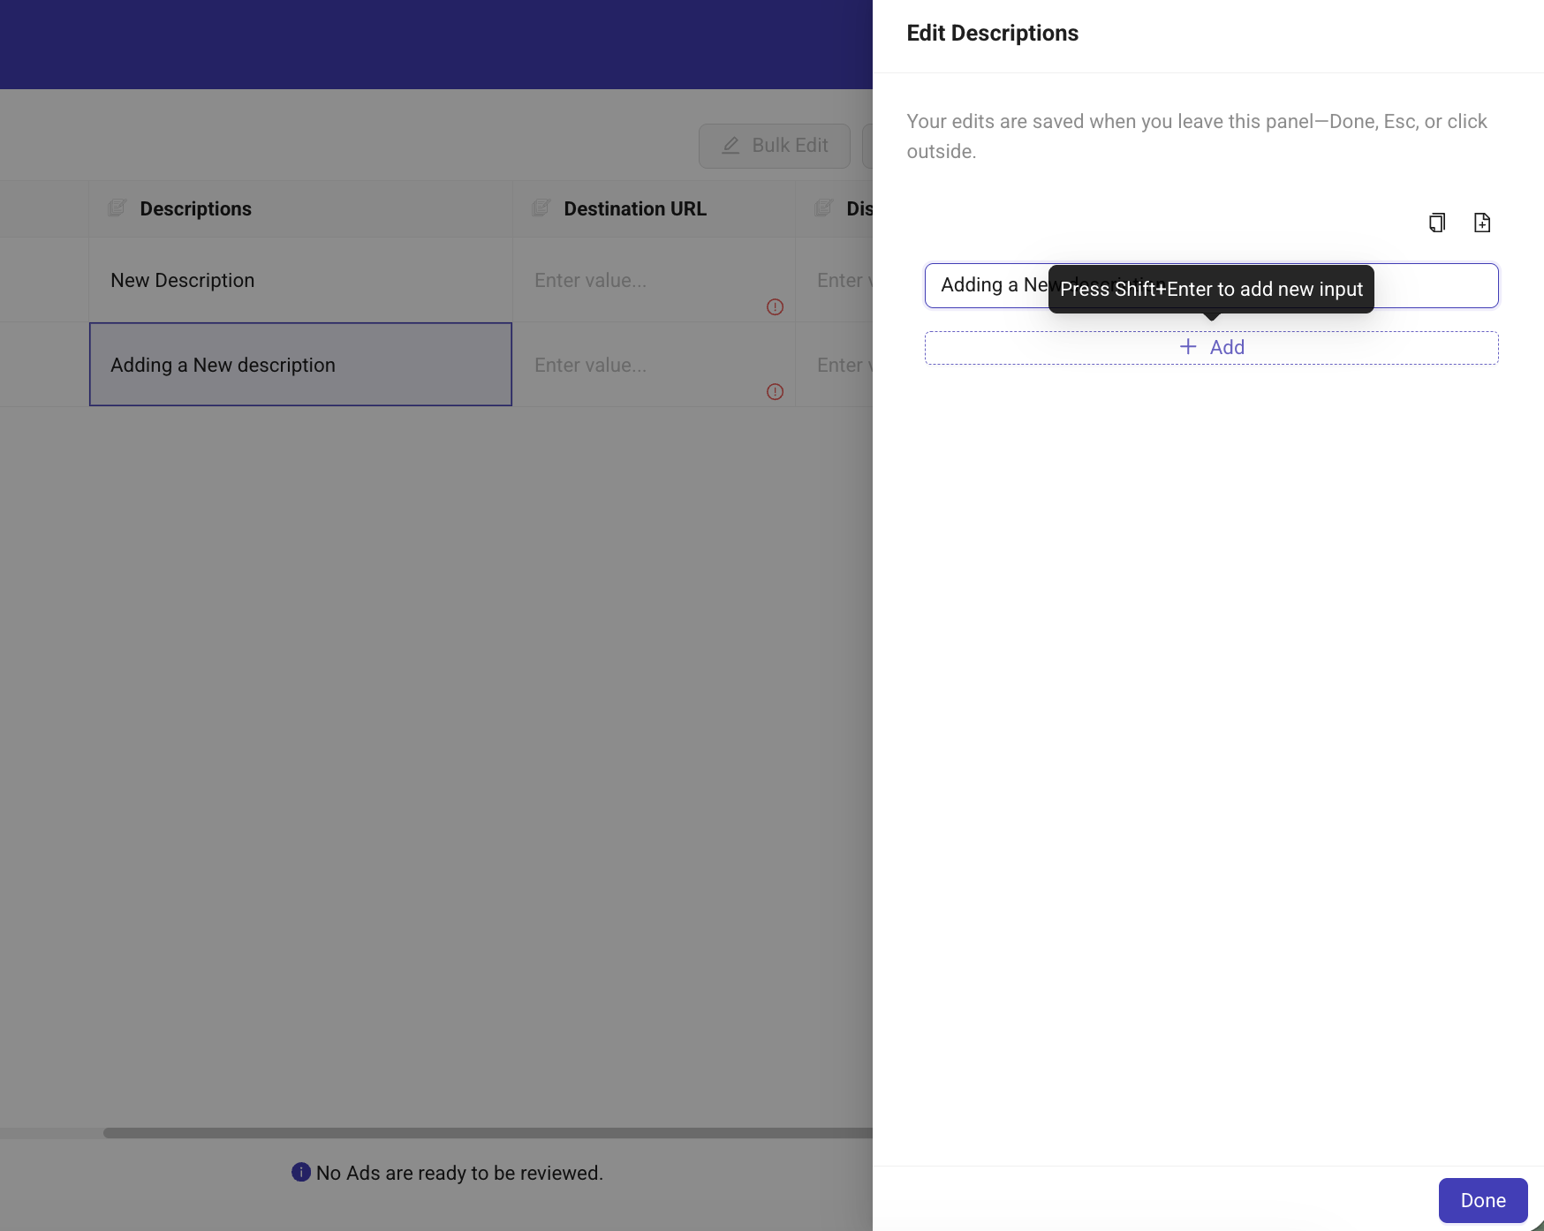This screenshot has height=1231, width=1544.
Task: Click the Descriptions column header
Action: (300, 209)
